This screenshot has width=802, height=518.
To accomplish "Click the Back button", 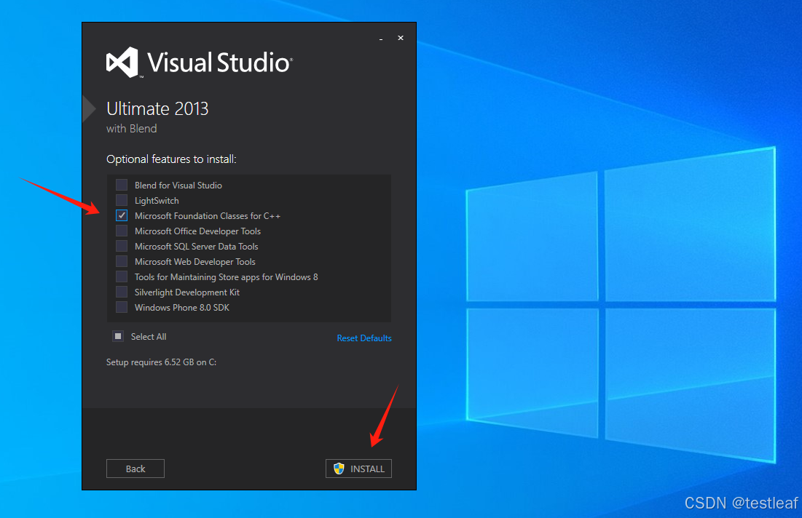I will click(x=135, y=468).
